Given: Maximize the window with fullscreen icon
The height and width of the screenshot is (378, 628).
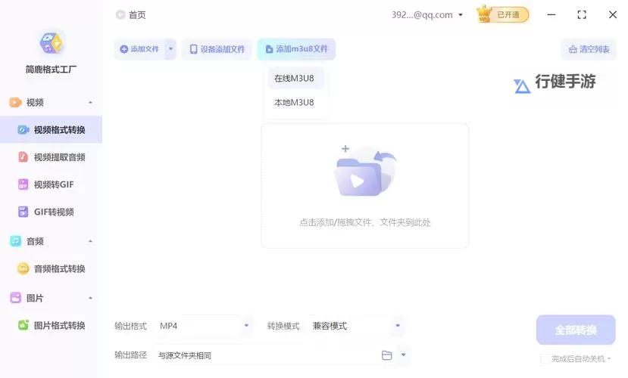Looking at the screenshot, I should [x=582, y=15].
